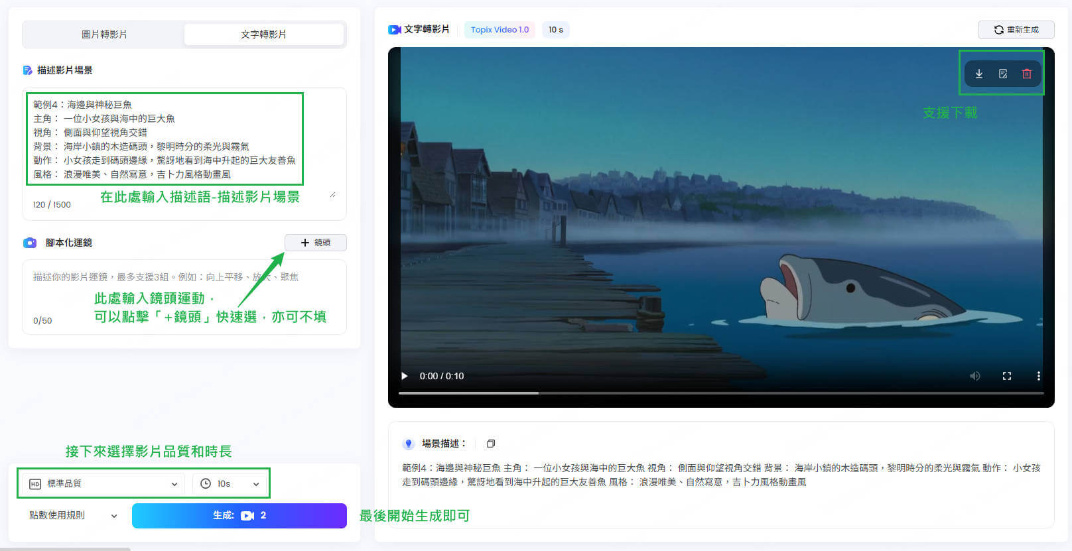The width and height of the screenshot is (1072, 551).
Task: Expand the 點數使用規則 dropdown
Action: click(73, 515)
